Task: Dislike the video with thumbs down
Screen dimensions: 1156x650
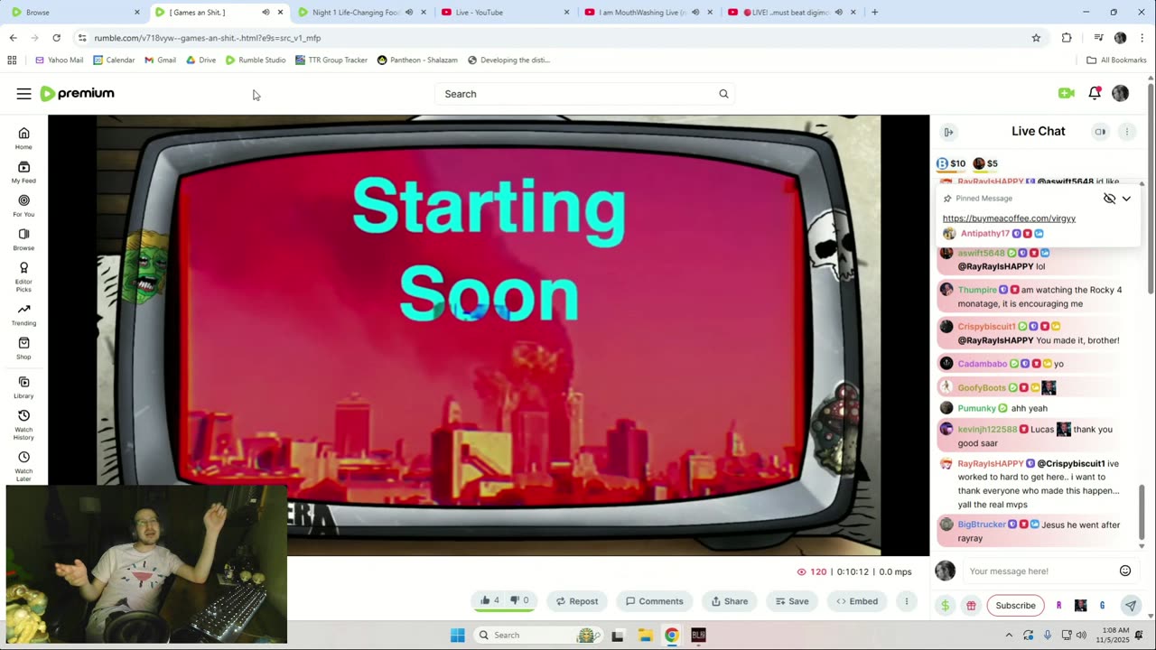Action: tap(519, 601)
